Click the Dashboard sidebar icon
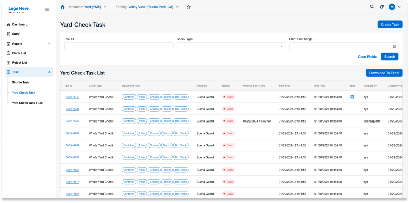 tap(8, 24)
